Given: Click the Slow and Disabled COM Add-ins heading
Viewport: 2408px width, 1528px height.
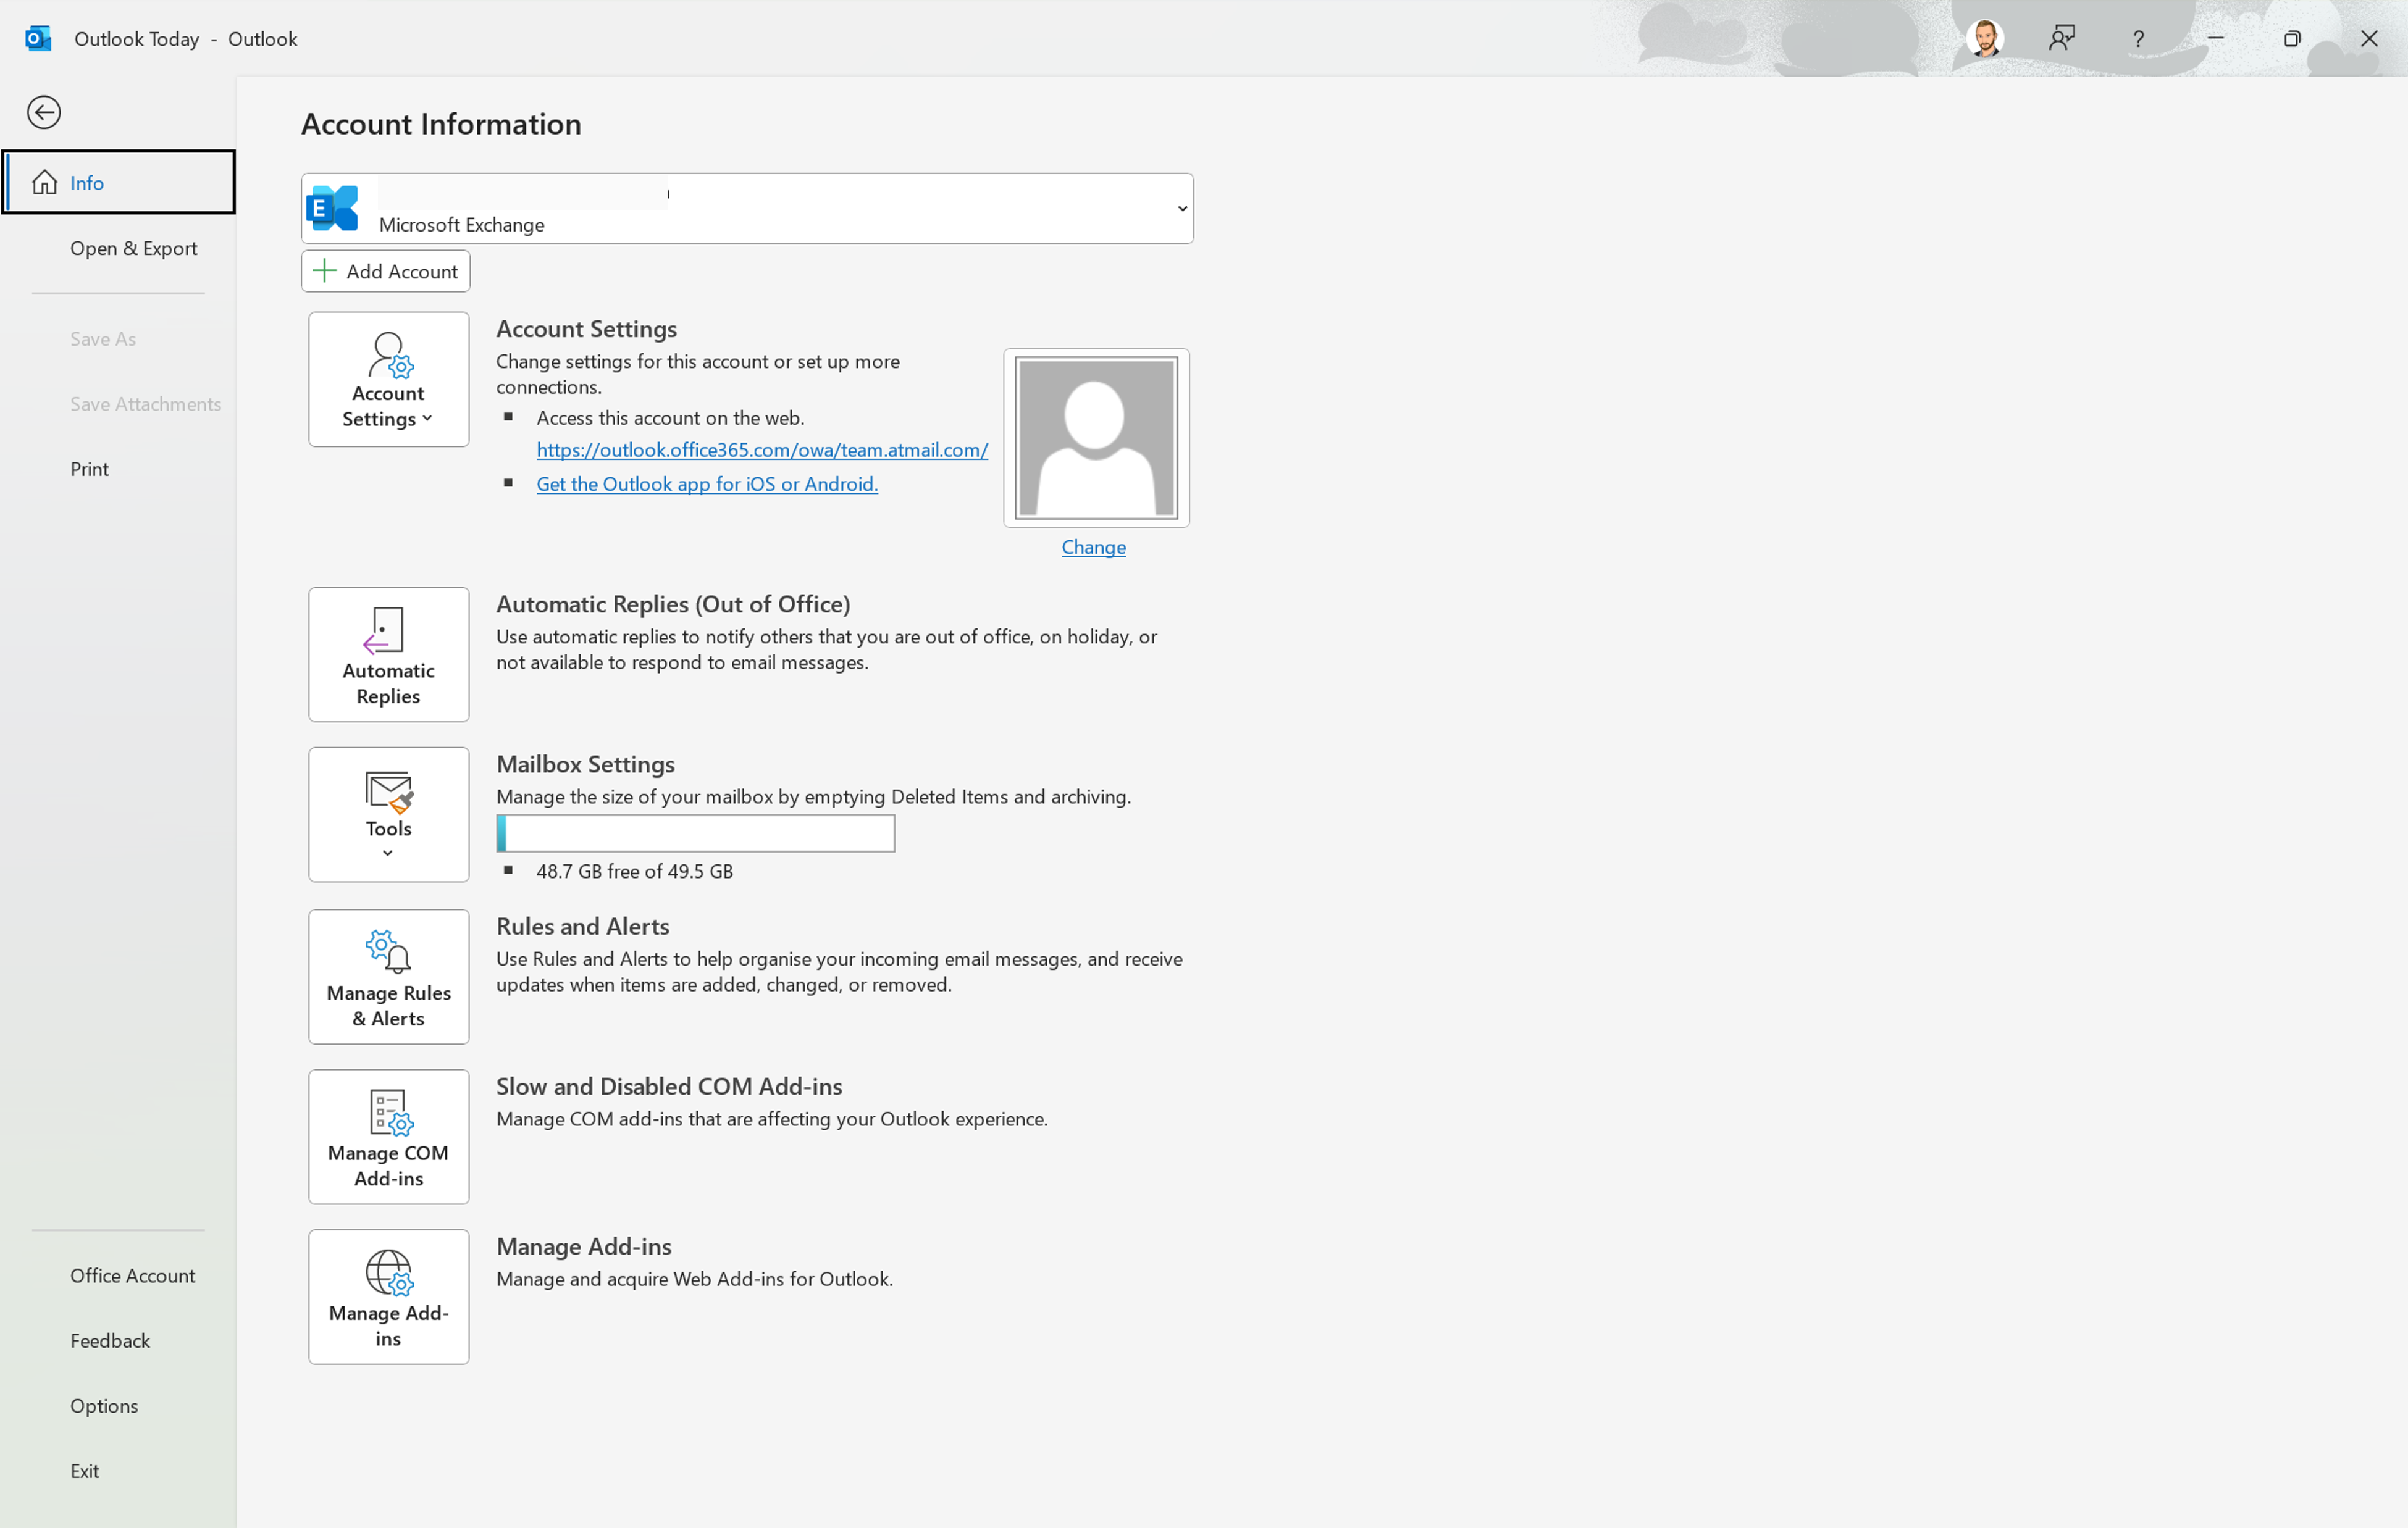Looking at the screenshot, I should click(x=670, y=1087).
